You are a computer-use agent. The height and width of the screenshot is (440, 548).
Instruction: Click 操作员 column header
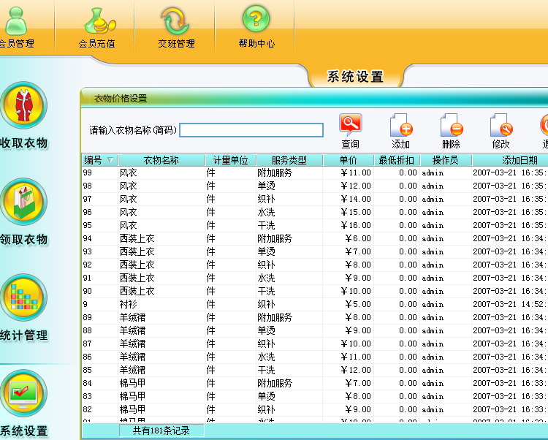(446, 160)
